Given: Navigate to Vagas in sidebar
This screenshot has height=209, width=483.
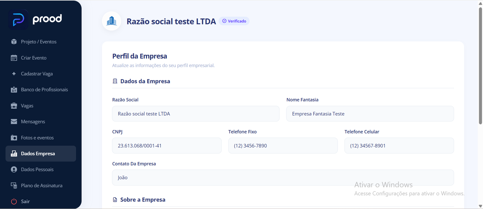Looking at the screenshot, I should 41,106.
